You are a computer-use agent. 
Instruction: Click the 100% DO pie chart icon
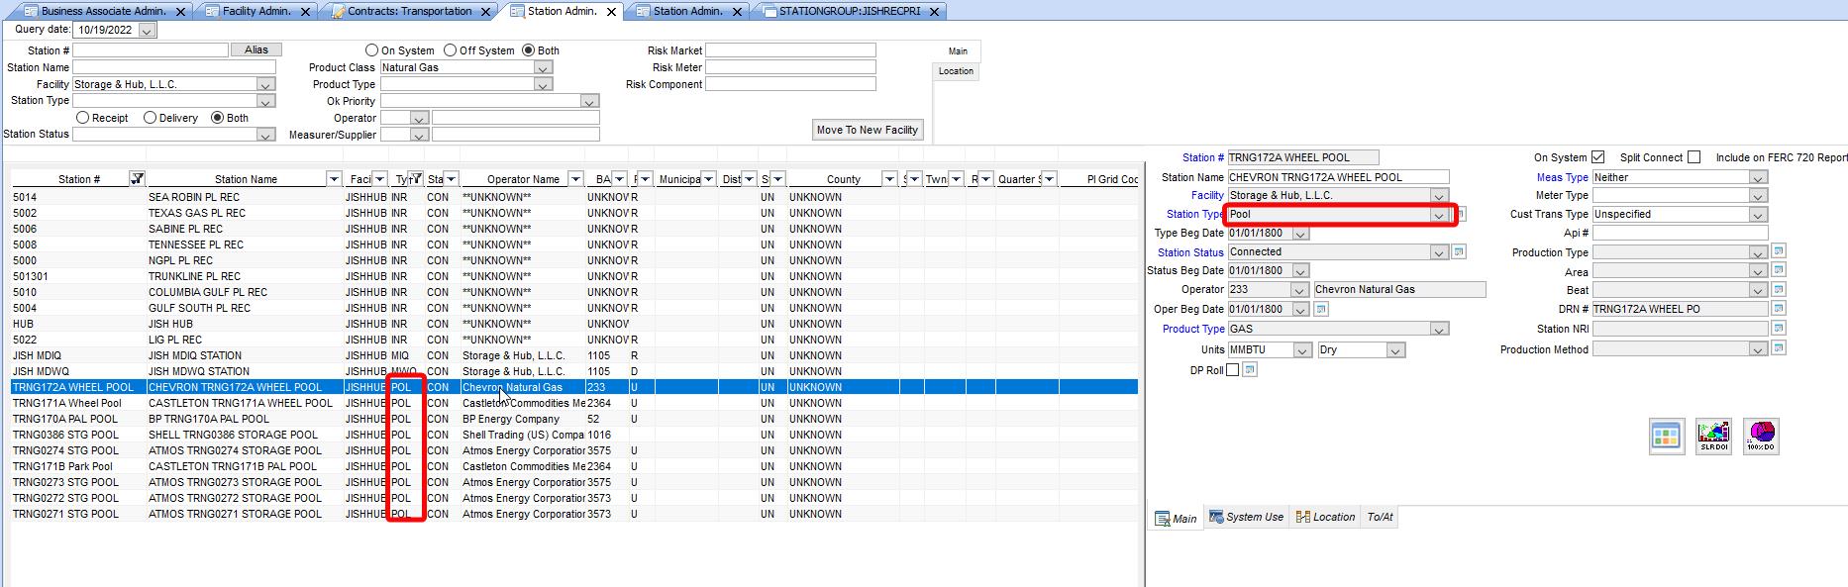coord(1761,436)
